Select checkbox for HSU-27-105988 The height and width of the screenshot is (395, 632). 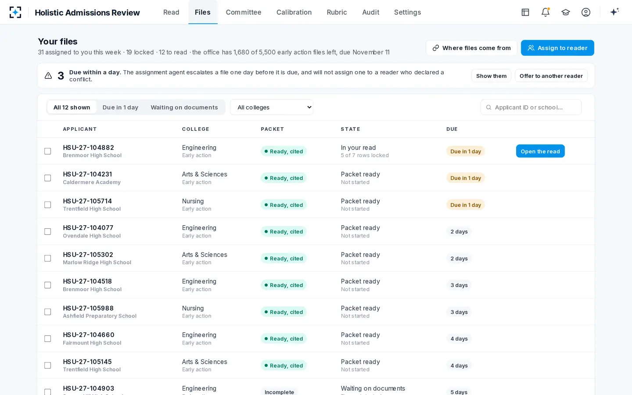point(47,312)
